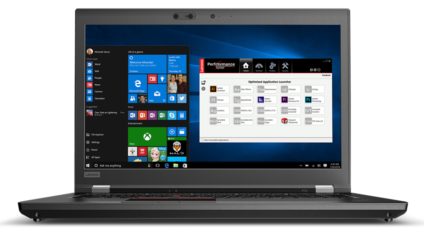Open News from the Most Used list
The height and width of the screenshot is (238, 424).
(94, 85)
